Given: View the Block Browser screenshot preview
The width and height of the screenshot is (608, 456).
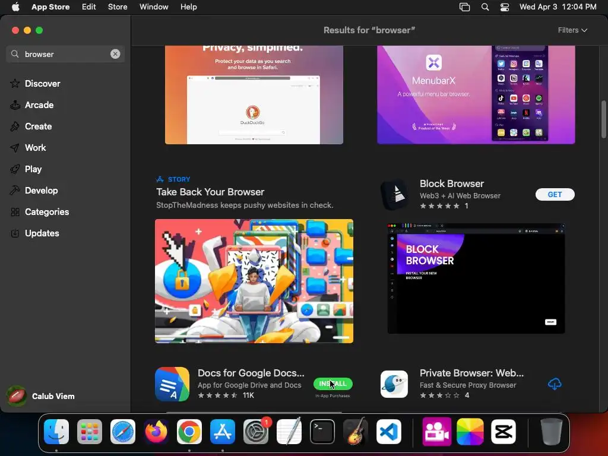Looking at the screenshot, I should coord(476,278).
